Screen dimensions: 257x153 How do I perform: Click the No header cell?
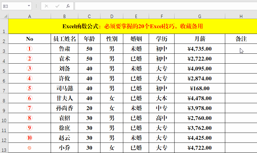[30, 39]
